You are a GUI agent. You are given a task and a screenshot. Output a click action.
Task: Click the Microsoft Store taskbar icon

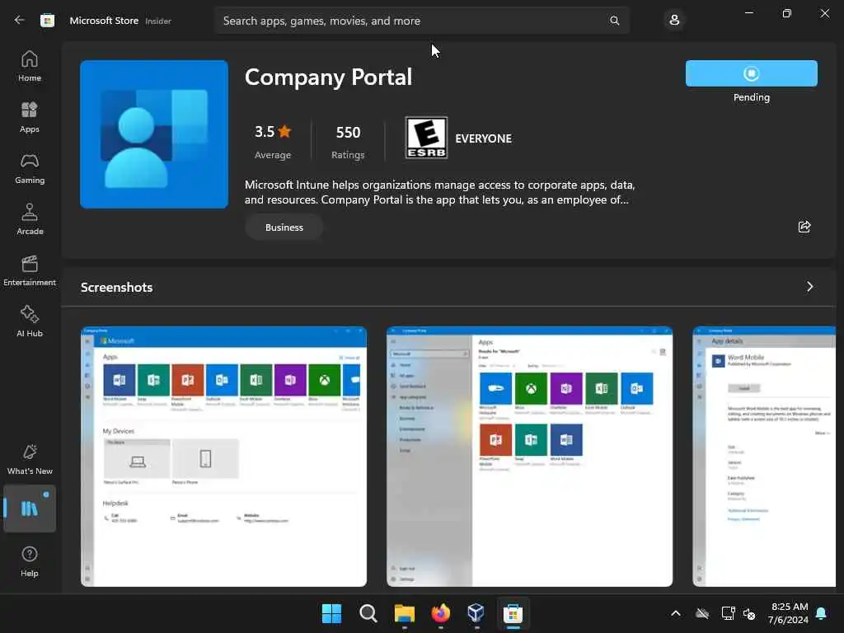(x=513, y=613)
